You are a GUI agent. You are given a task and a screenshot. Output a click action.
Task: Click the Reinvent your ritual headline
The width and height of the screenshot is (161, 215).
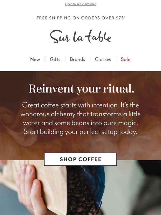point(81,89)
